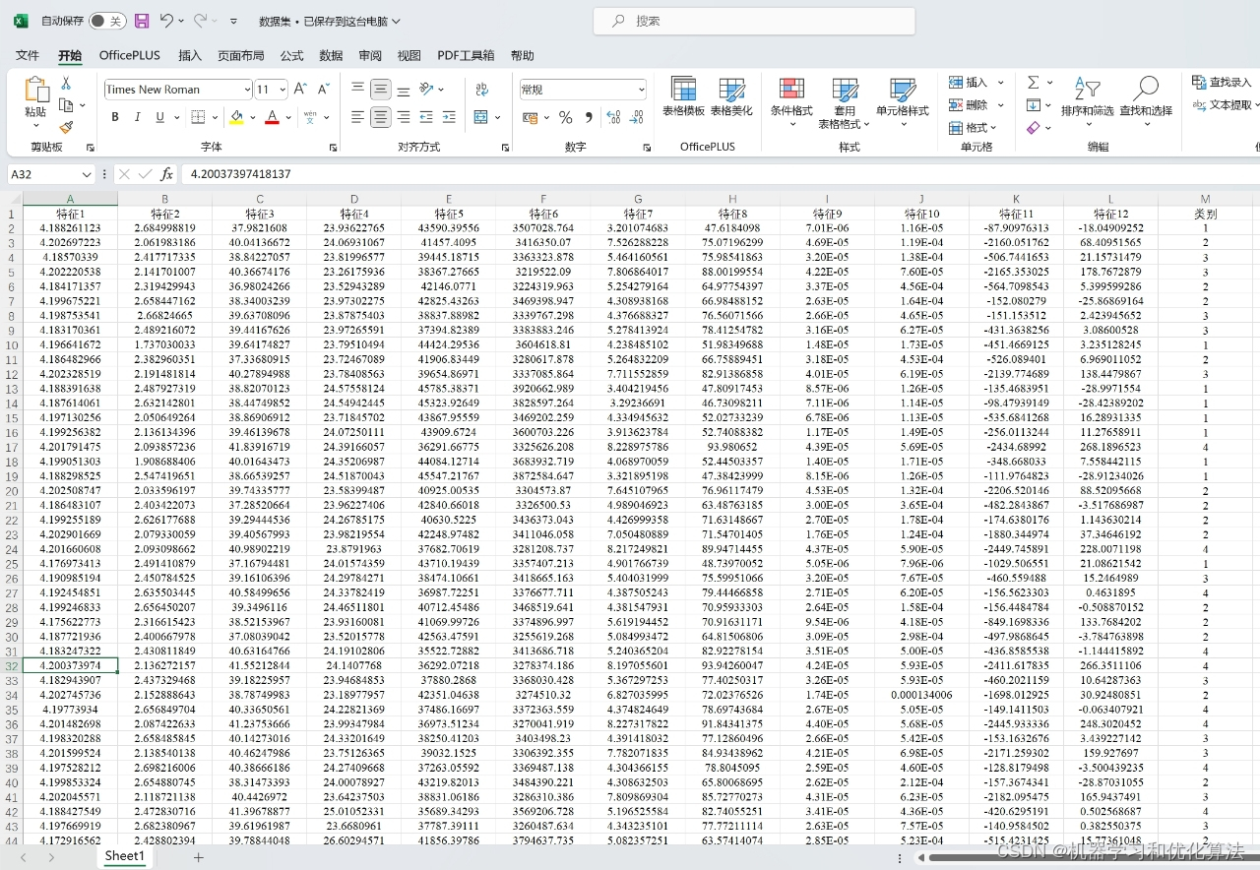This screenshot has width=1260, height=870.
Task: Click the Borders icon
Action: tap(198, 117)
